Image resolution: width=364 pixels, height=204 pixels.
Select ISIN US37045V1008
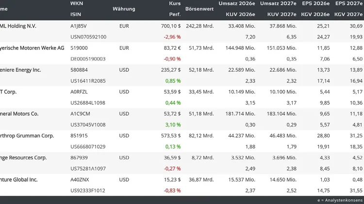(88, 125)
